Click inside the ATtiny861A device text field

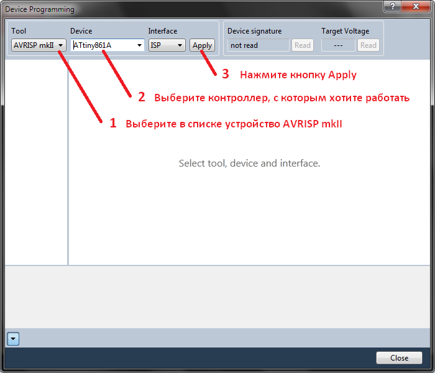103,45
